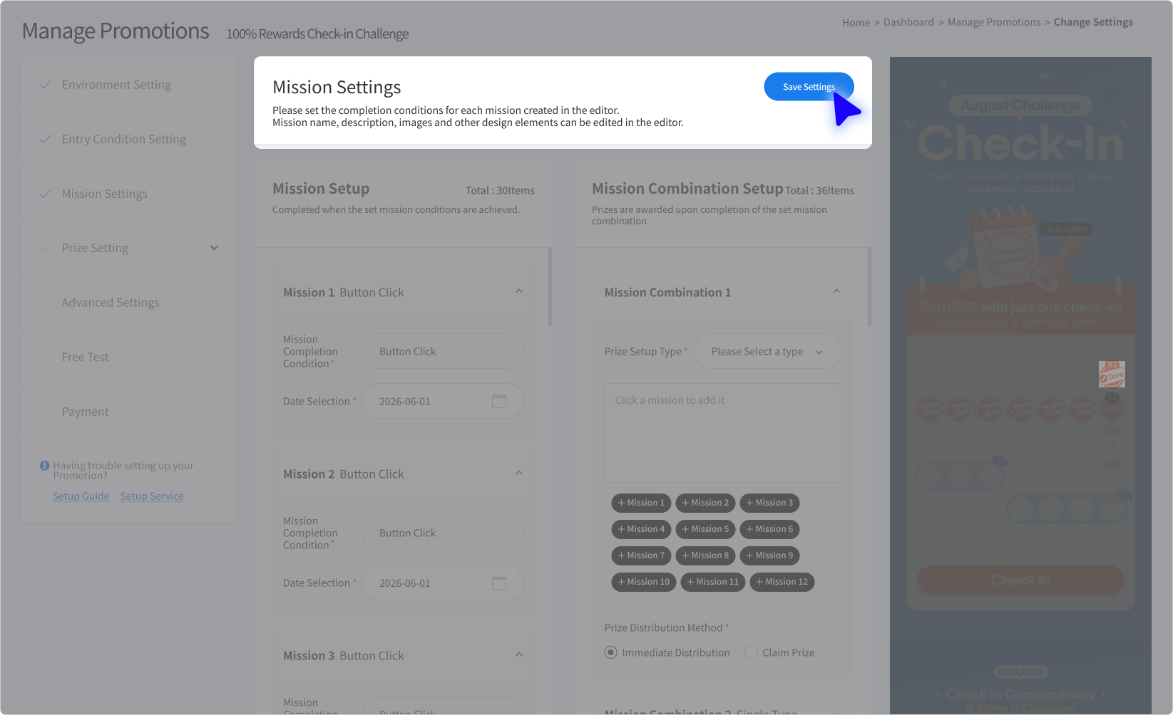Collapse Mission 2 Button Click panel

(x=519, y=473)
